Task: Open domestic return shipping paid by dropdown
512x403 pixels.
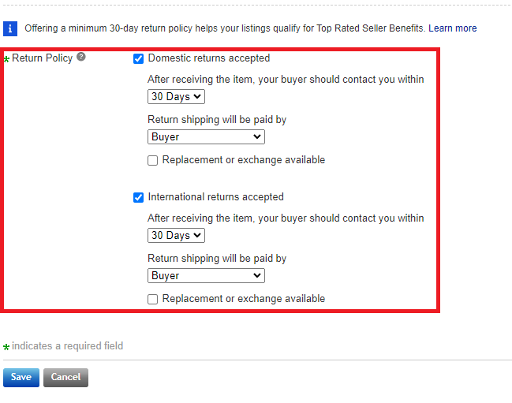Action: tap(206, 136)
